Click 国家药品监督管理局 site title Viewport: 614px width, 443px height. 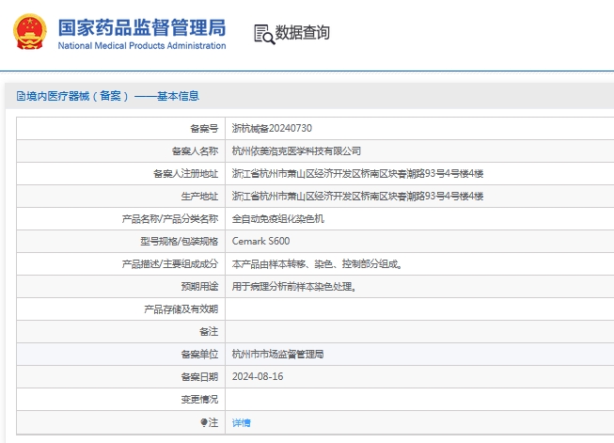click(x=142, y=27)
